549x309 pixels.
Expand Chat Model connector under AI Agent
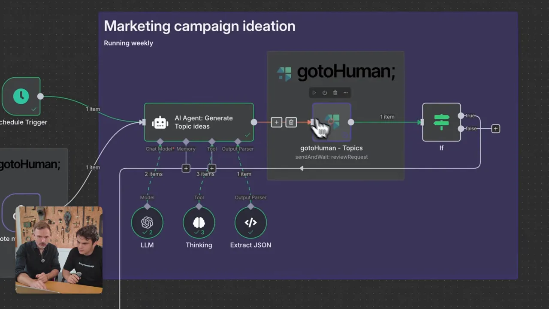160,142
